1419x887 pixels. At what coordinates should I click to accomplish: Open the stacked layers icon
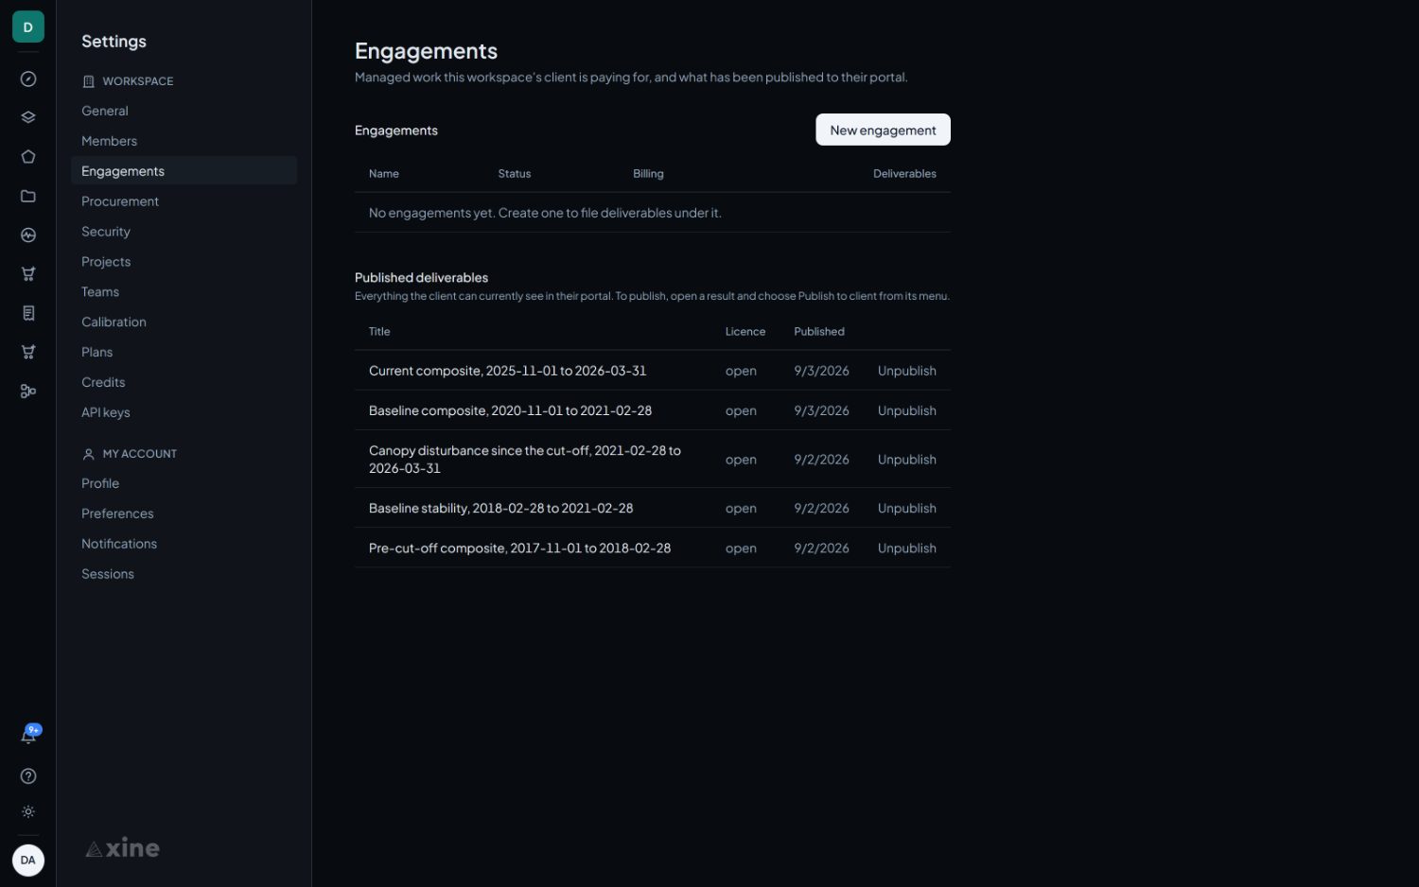[28, 118]
